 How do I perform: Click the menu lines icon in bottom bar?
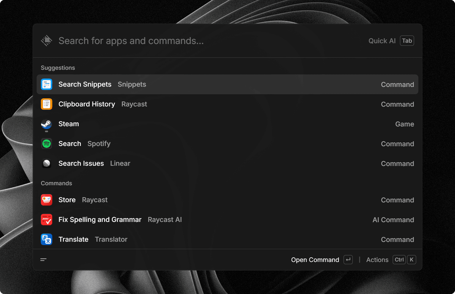point(44,260)
